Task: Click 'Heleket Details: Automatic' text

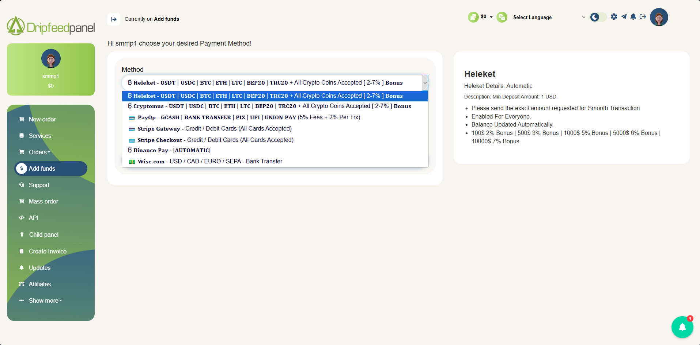Action: pos(498,86)
